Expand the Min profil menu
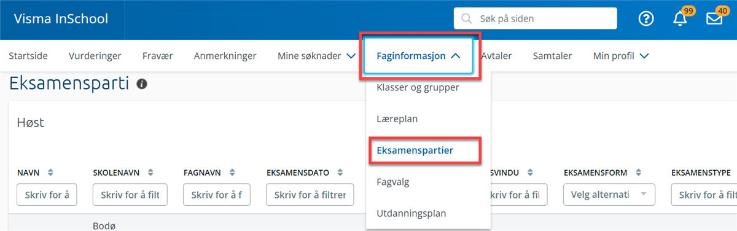The height and width of the screenshot is (231, 737). pyautogui.click(x=621, y=56)
